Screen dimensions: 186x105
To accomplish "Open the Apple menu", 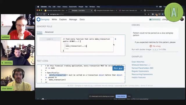I will 38,7.
